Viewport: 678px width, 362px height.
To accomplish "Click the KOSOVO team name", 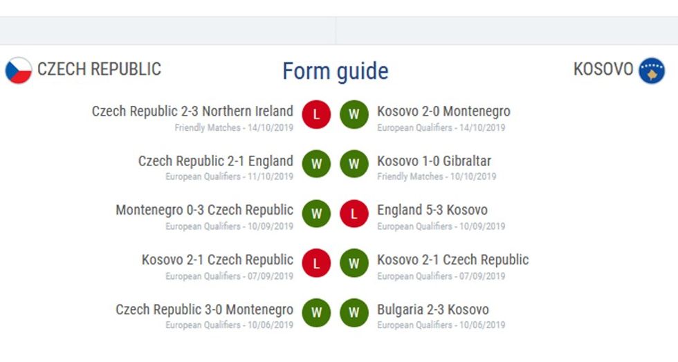I will coord(603,69).
